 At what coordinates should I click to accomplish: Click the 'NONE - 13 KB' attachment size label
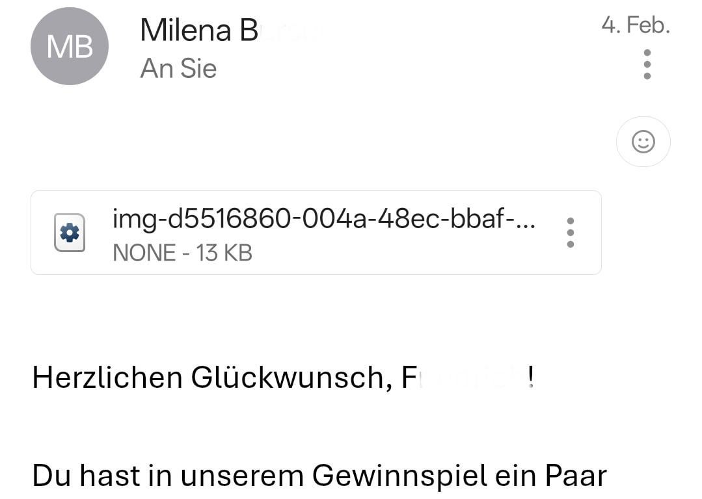coord(182,253)
